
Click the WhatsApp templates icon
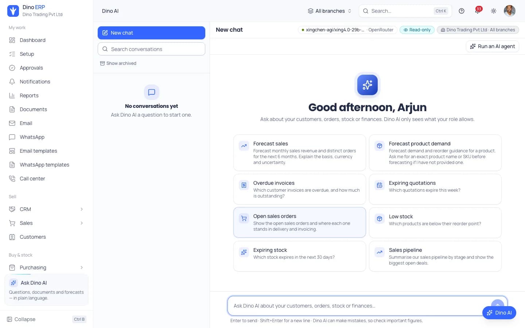[12, 165]
